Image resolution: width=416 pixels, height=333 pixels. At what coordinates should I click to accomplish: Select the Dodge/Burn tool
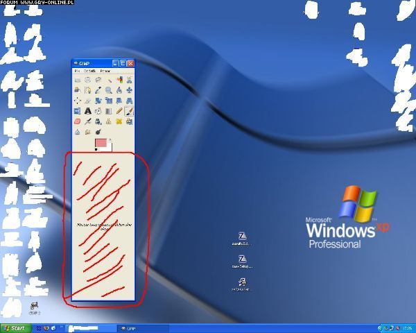point(98,132)
